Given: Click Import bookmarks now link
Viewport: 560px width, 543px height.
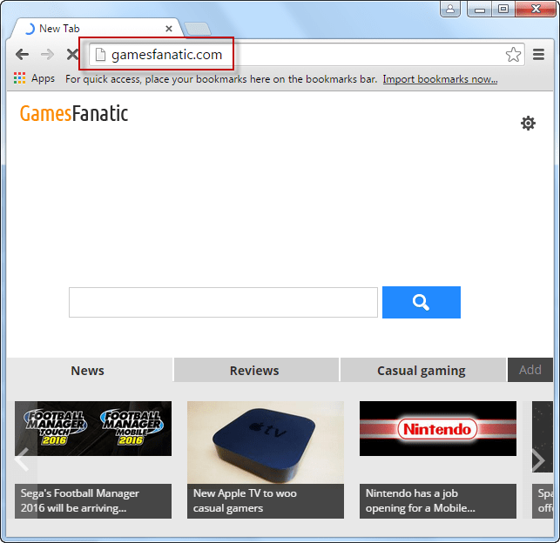Looking at the screenshot, I should (440, 79).
